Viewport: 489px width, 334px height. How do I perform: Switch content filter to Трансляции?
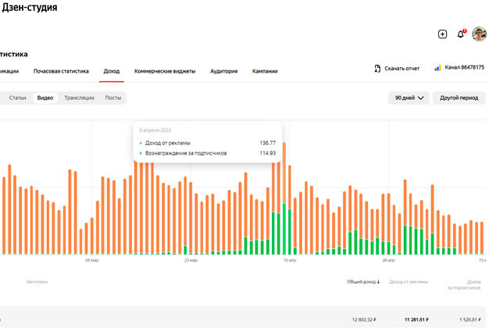[79, 98]
